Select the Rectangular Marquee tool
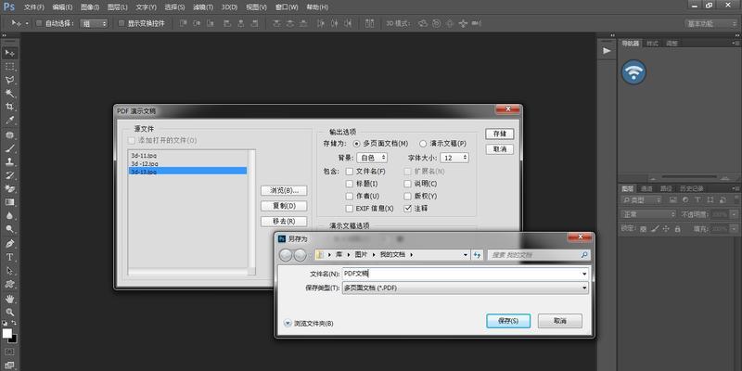 9,66
